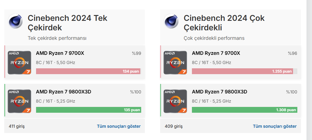312x140 pixels.
Task: Click Ryzen 7 9800X3D chip icon in multi-core panel
Action: 175,101
